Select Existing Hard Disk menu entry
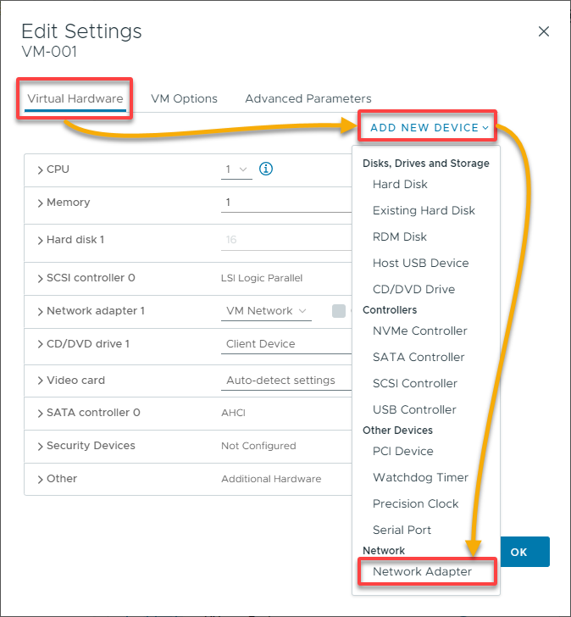 click(x=424, y=210)
